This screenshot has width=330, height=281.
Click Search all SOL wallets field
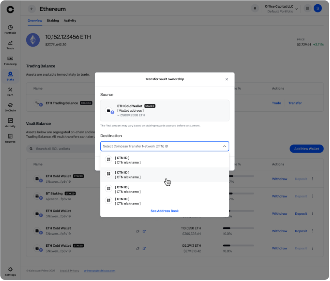pyautogui.click(x=61, y=149)
